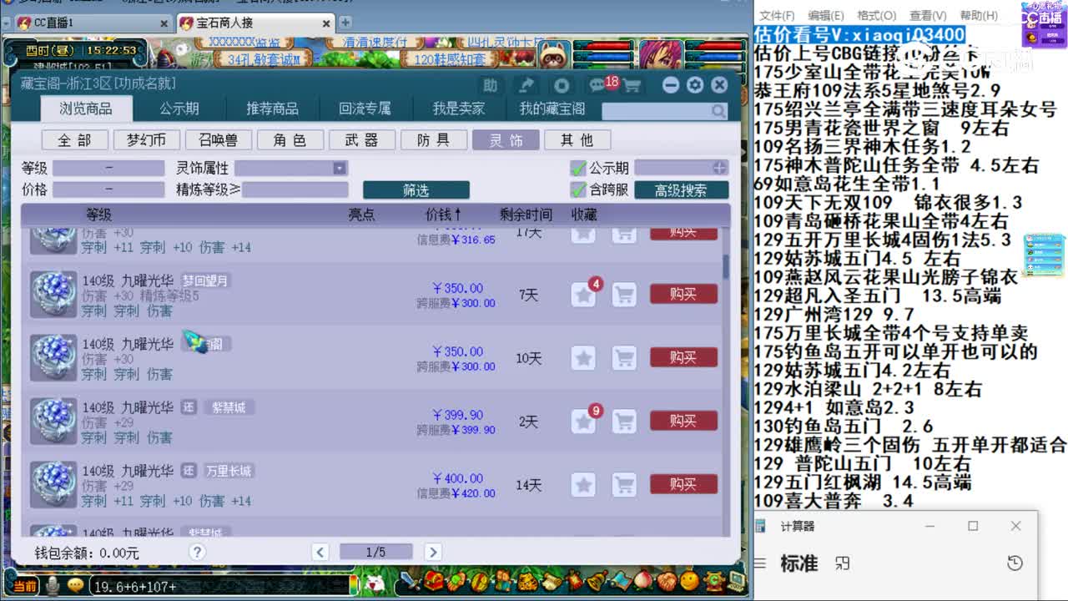Buy the 梦回望月 ¥350.00 item
1068x601 pixels.
pos(683,294)
